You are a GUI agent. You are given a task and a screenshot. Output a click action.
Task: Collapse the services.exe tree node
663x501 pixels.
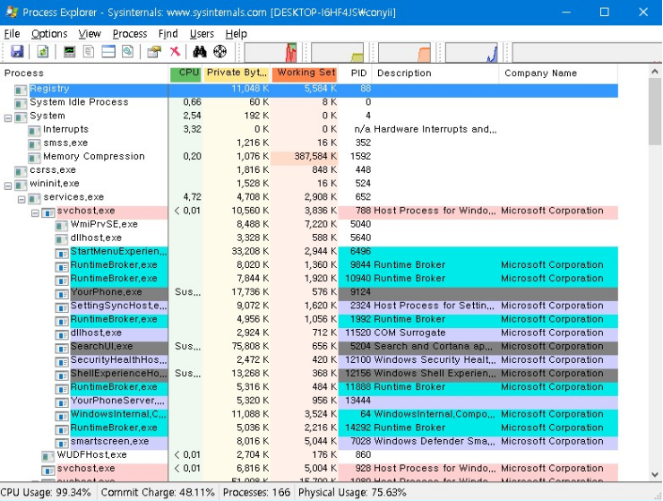(x=22, y=198)
